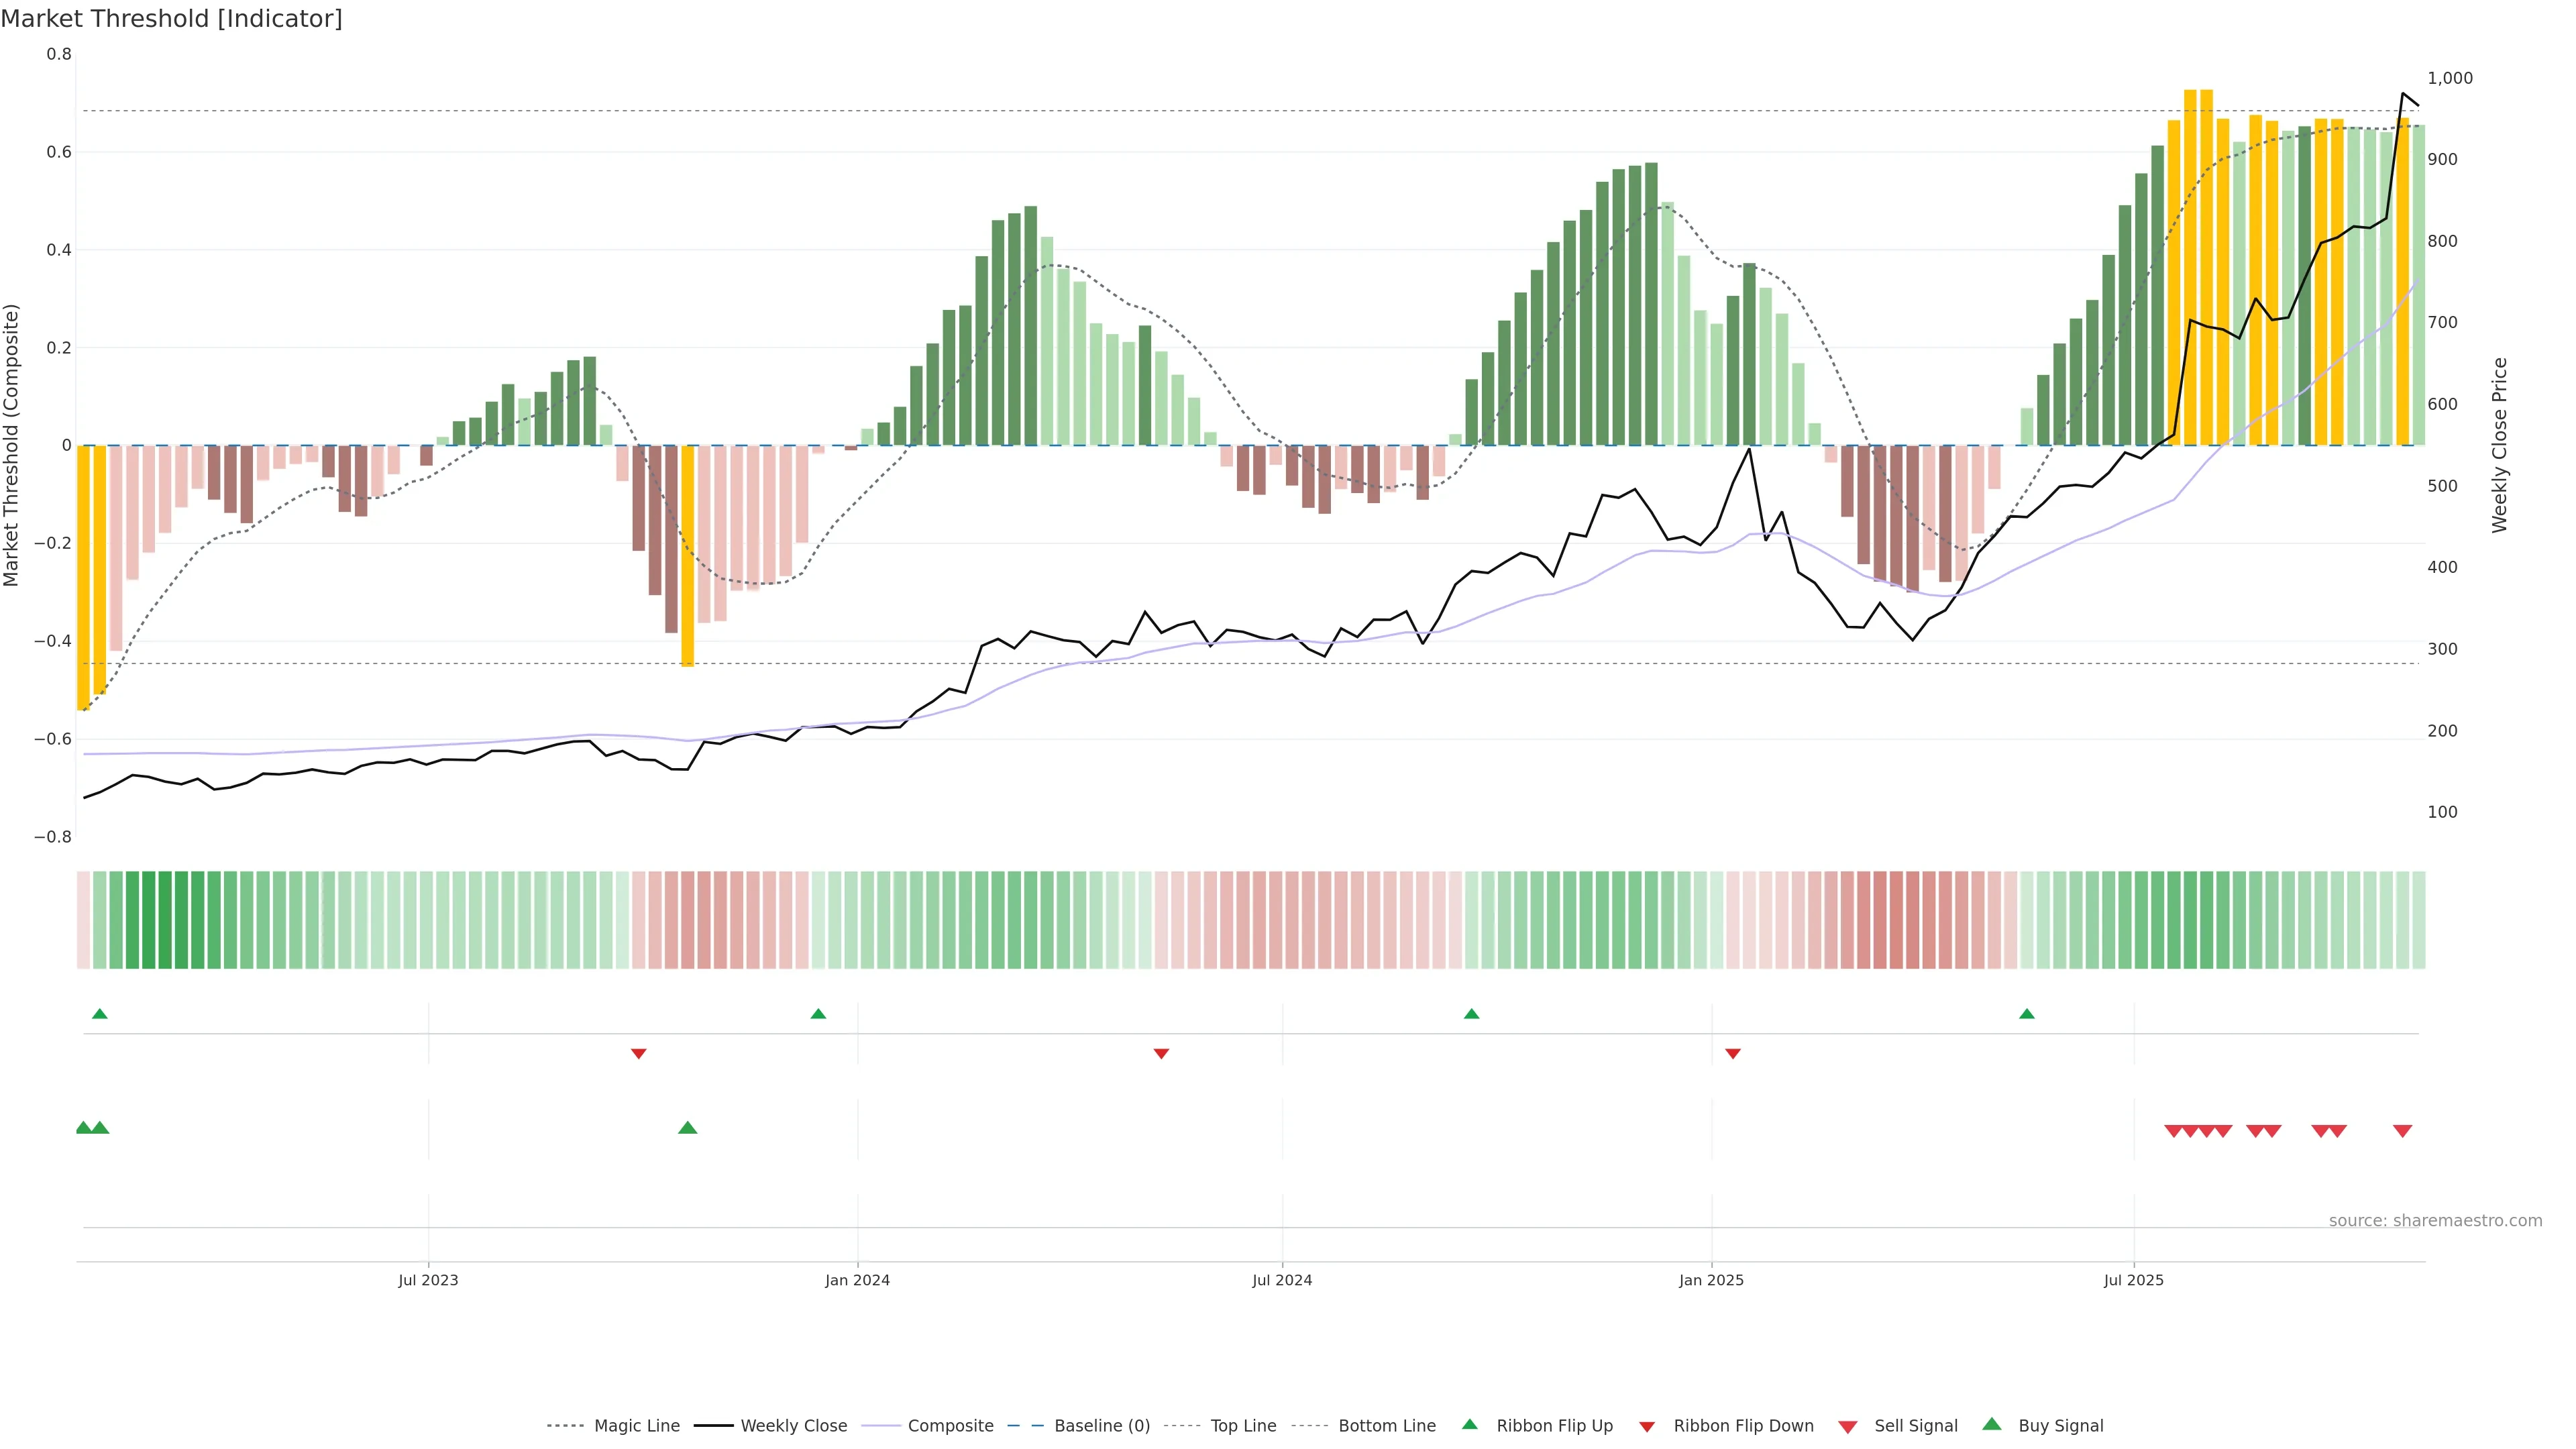This screenshot has width=2576, height=1449.
Task: Click the Ribbon Flip Up legend triangle icon
Action: tap(1469, 1424)
